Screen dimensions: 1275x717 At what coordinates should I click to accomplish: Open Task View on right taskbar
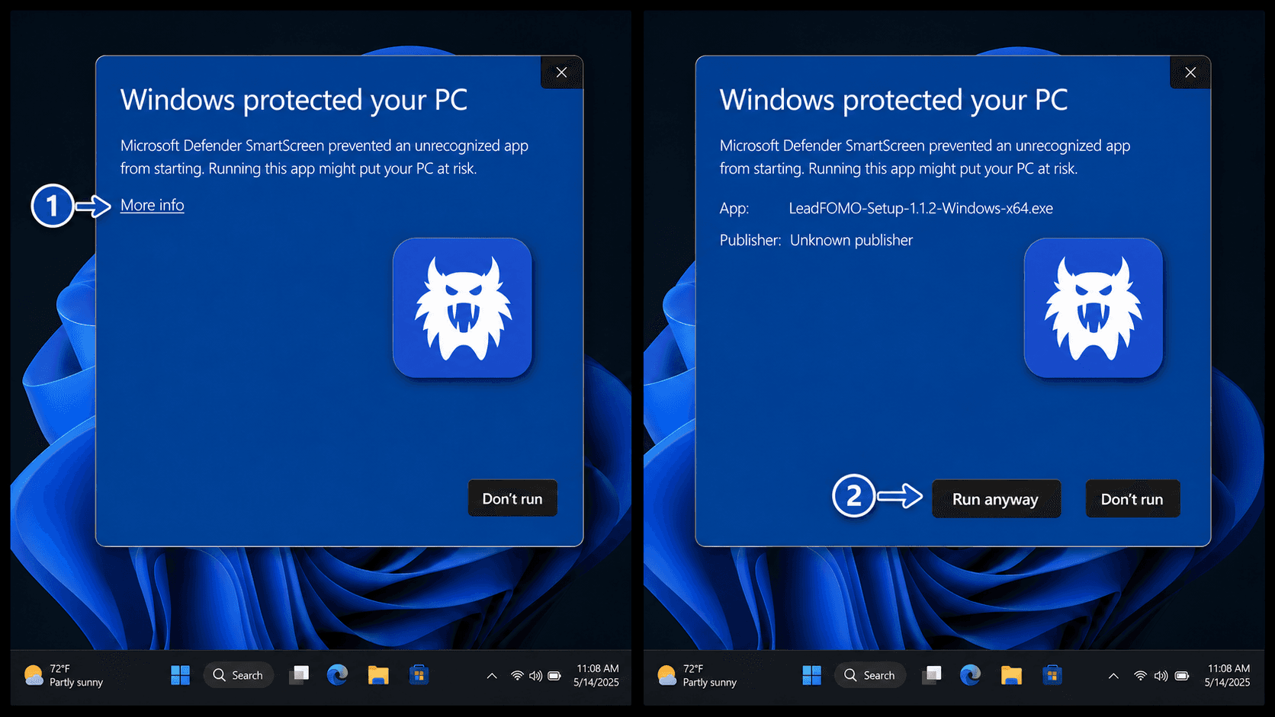coord(931,675)
